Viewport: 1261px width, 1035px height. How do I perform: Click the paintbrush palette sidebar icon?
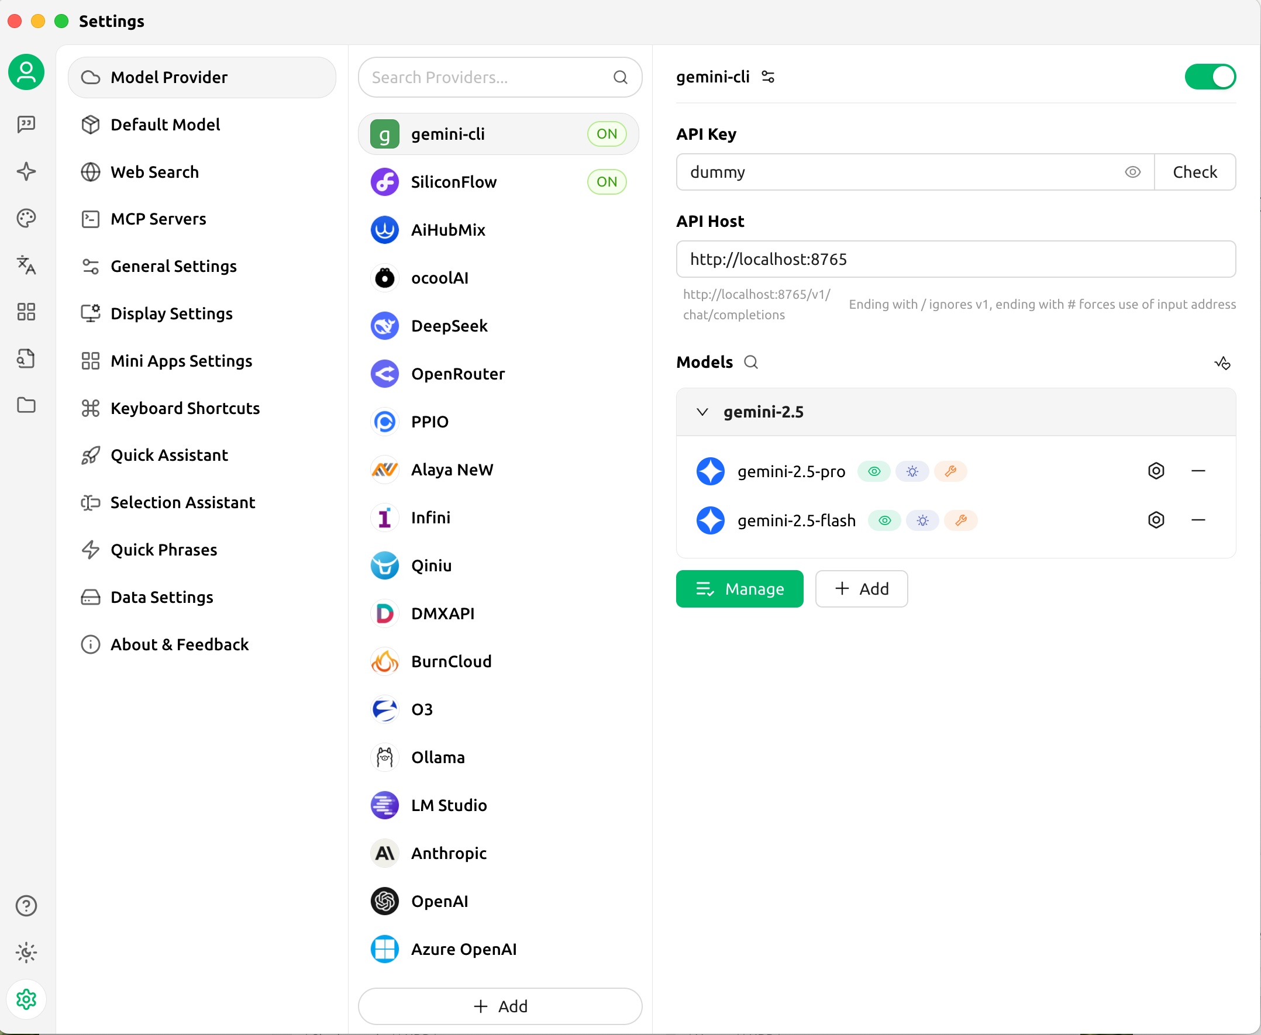click(26, 218)
